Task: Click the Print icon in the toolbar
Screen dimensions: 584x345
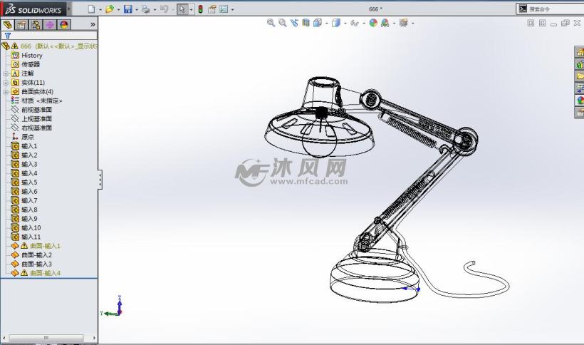Action: tap(145, 9)
